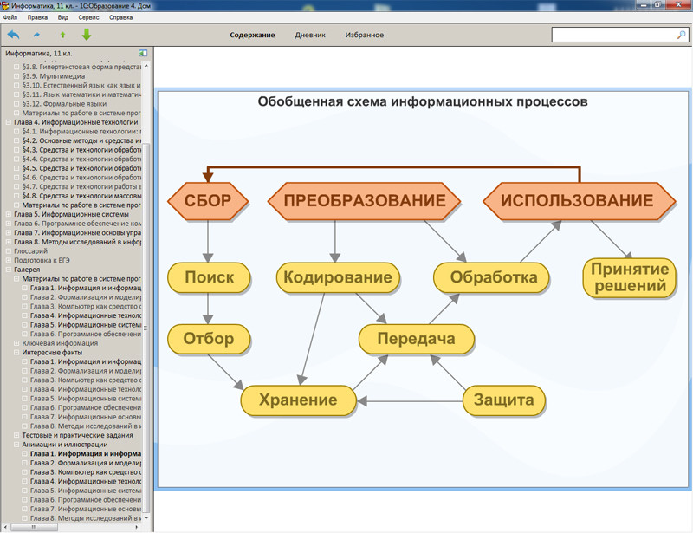Click the Защита block
The height and width of the screenshot is (533, 693).
504,400
